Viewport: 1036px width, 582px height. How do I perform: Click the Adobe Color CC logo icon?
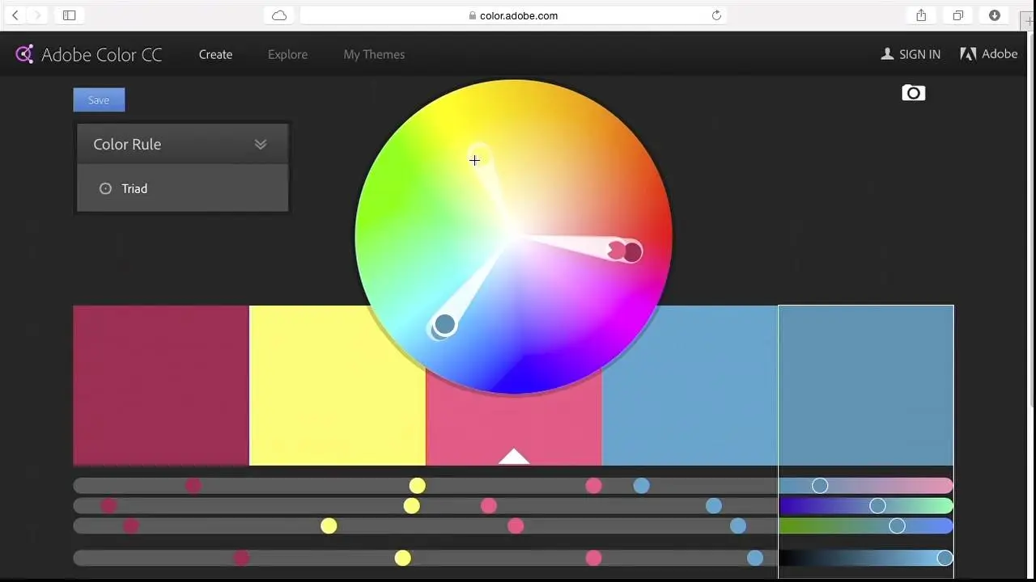point(24,54)
